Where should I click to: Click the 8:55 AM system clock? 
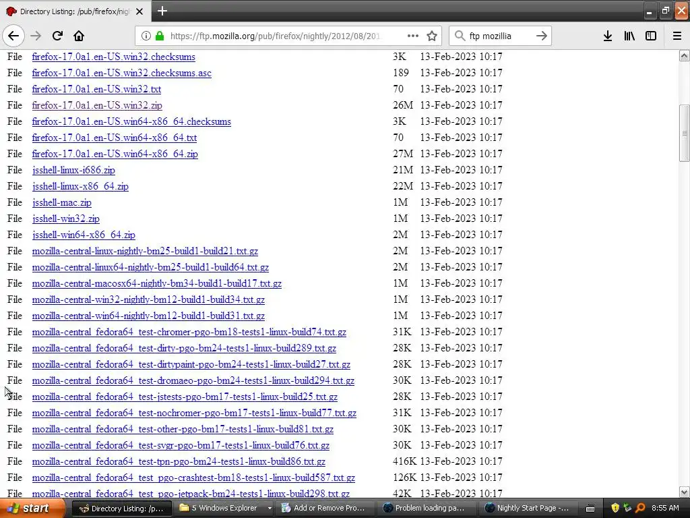(x=665, y=508)
